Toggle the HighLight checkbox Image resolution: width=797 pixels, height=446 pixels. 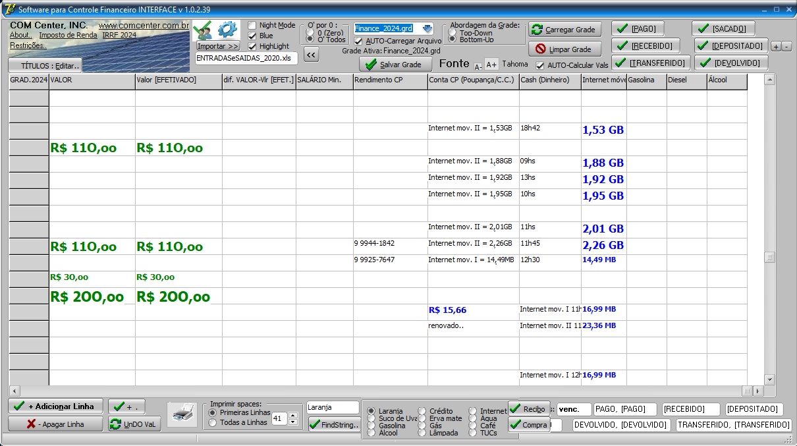click(x=252, y=46)
